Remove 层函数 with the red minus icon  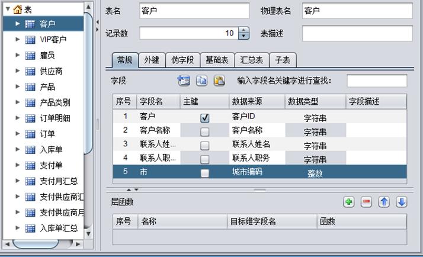(366, 202)
